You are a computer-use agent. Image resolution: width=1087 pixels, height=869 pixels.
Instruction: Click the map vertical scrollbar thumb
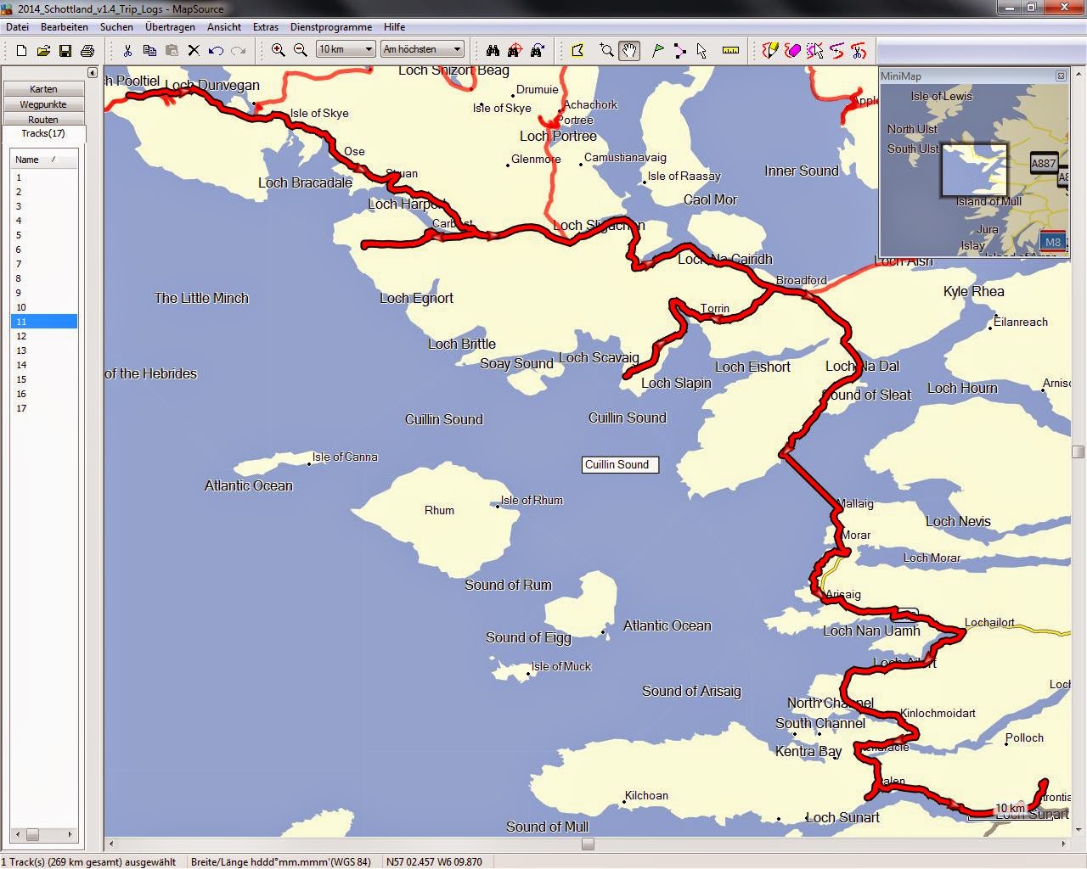(x=1079, y=452)
